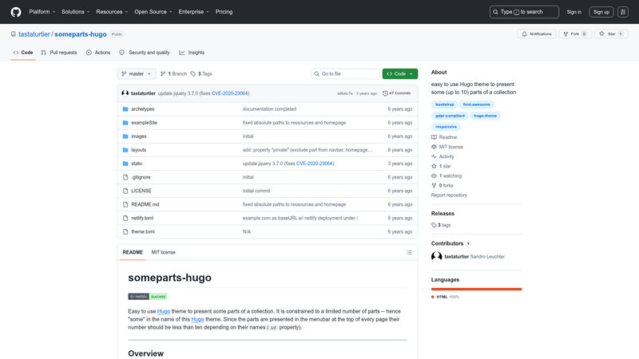The width and height of the screenshot is (639, 359).
Task: View 0 forks link
Action: [x=443, y=186]
